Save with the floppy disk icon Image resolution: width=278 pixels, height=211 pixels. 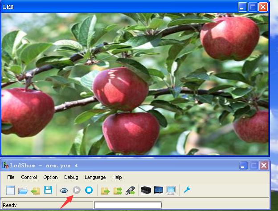48,190
